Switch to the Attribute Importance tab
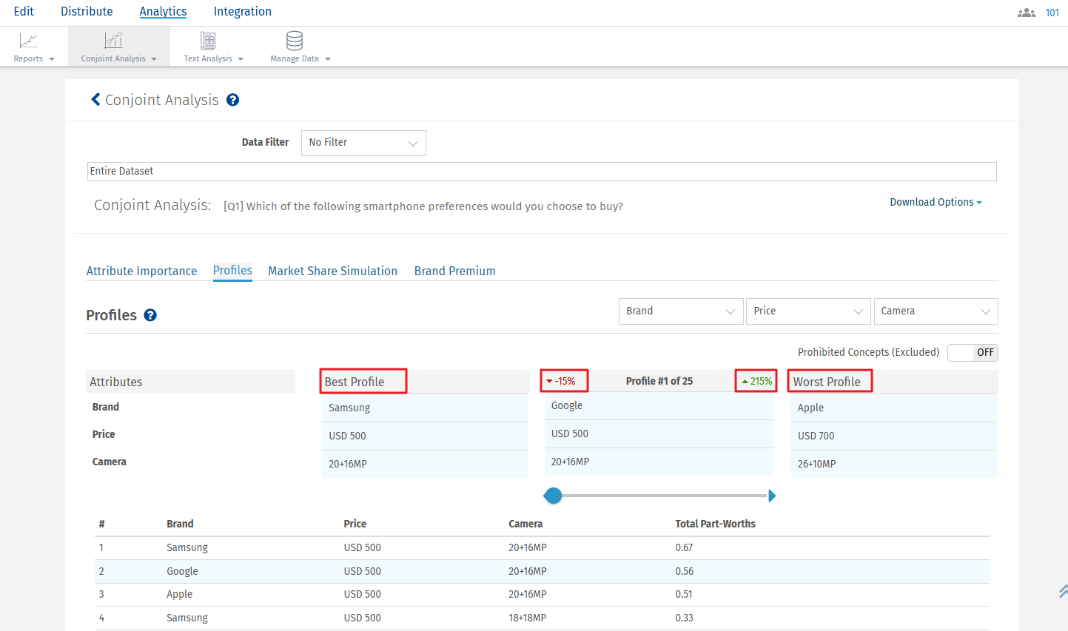The image size is (1068, 631). click(x=141, y=271)
